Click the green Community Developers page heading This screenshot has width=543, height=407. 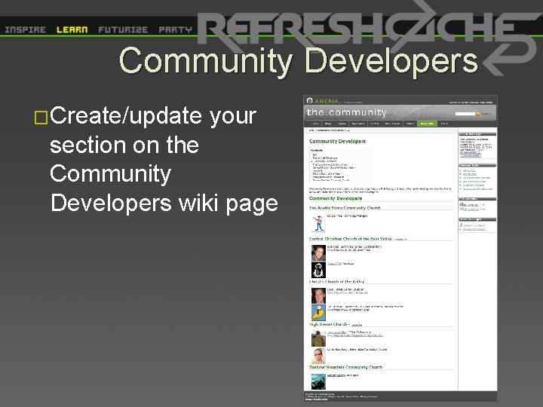click(337, 141)
